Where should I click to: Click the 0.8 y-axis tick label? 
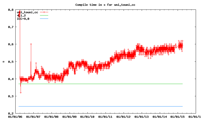11,10
